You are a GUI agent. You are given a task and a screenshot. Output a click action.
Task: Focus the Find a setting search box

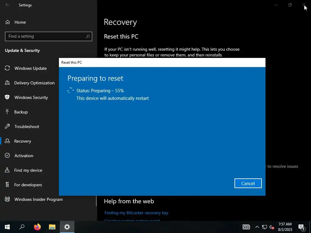coord(49,36)
